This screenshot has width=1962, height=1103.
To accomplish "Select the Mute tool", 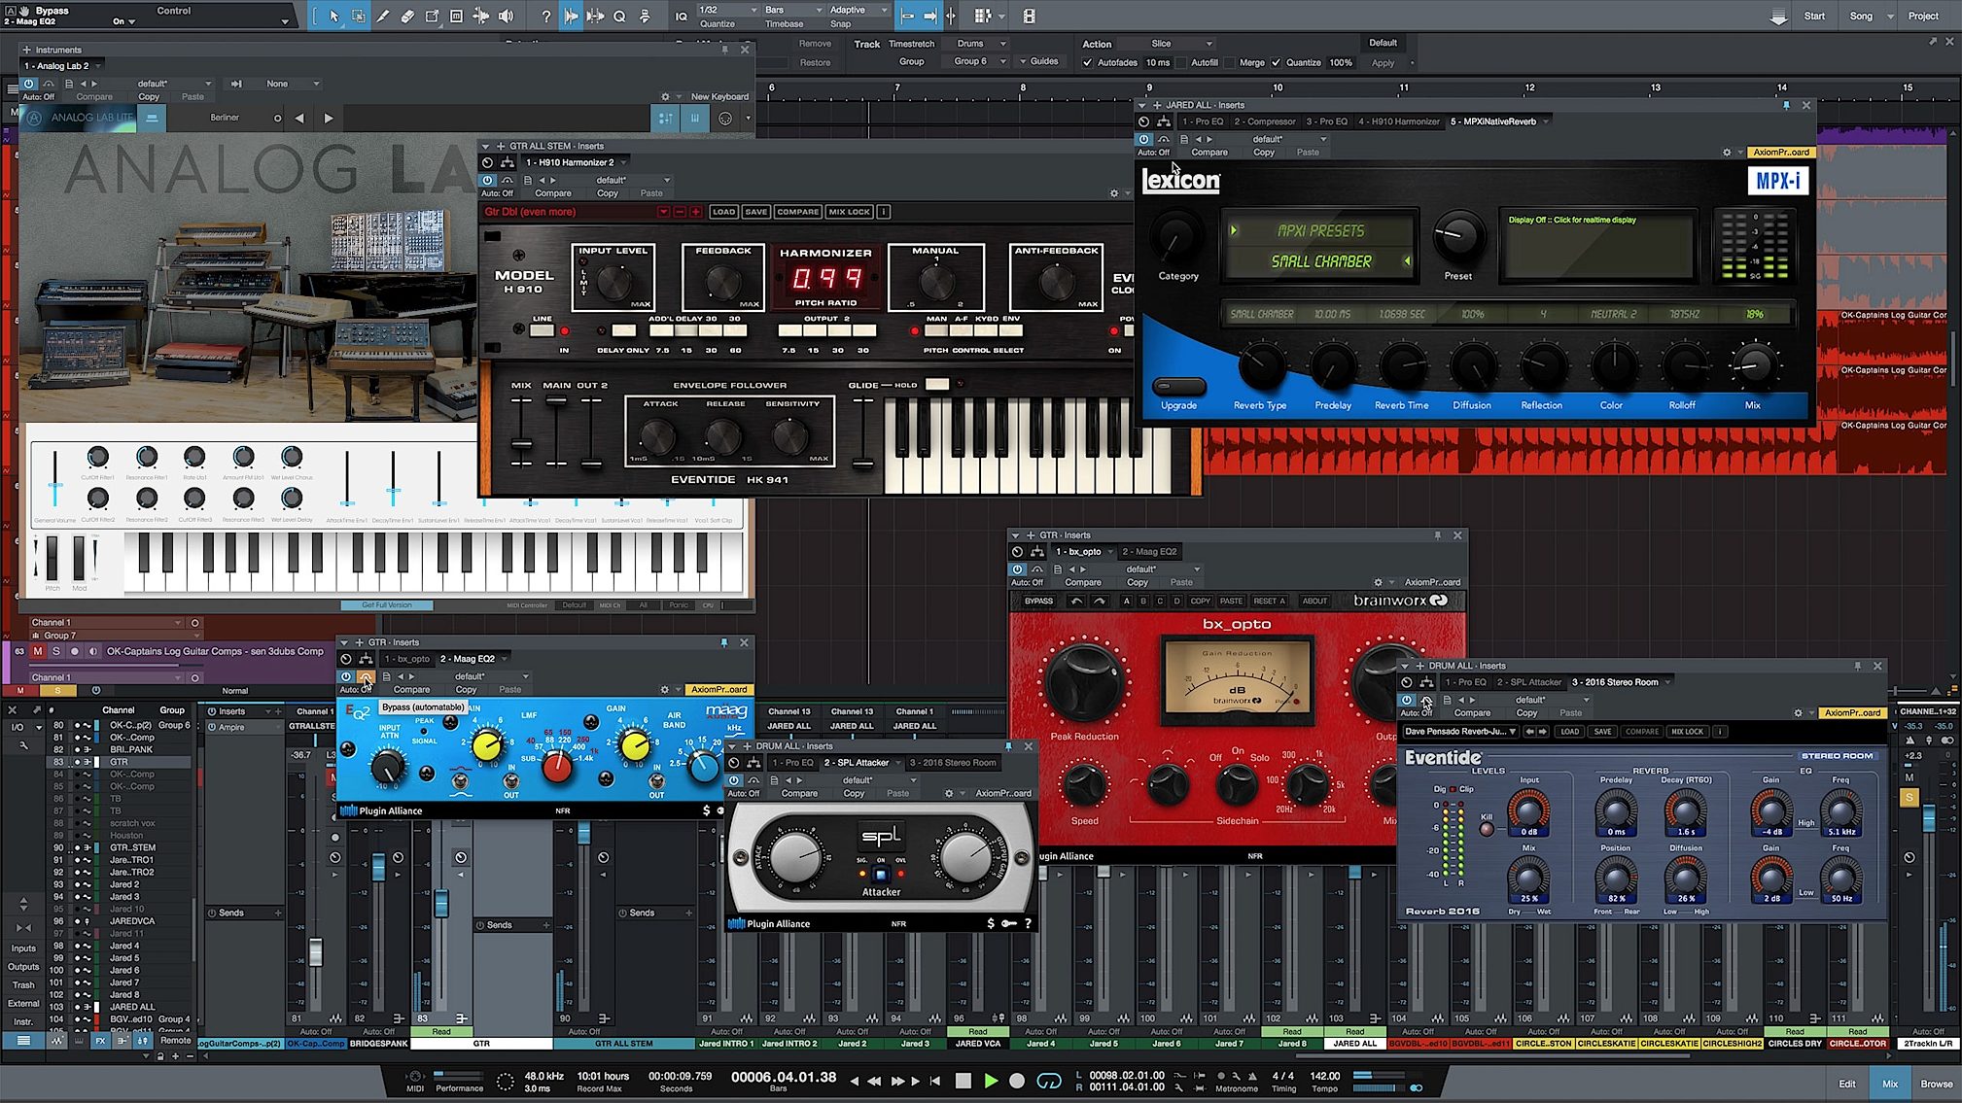I will [x=456, y=16].
